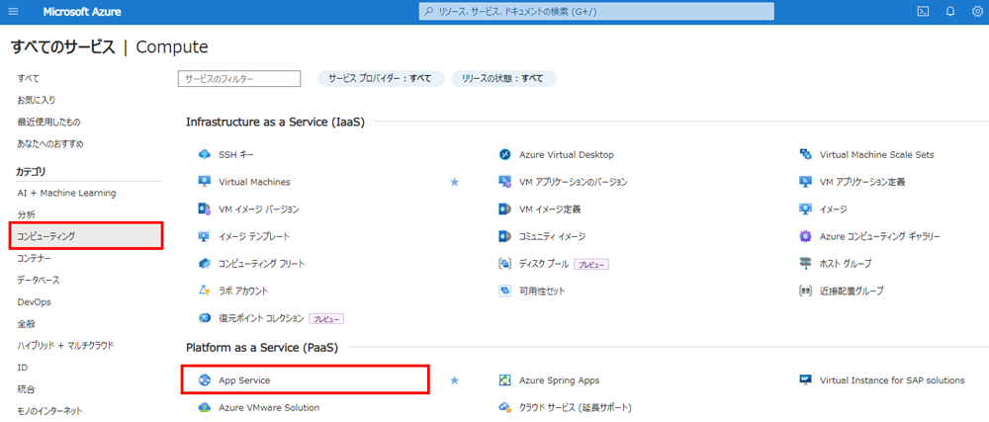Open the リリースの状態 filter pill
Viewport: 989px width, 422px height.
point(504,79)
